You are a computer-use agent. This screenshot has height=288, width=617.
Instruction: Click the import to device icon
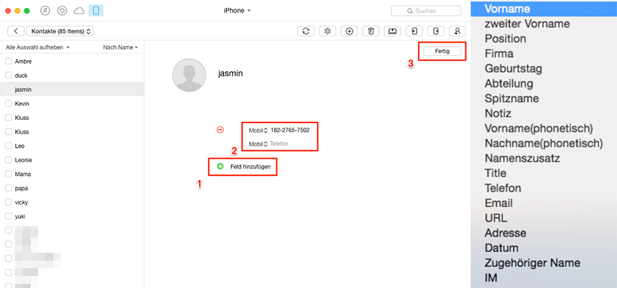[414, 31]
